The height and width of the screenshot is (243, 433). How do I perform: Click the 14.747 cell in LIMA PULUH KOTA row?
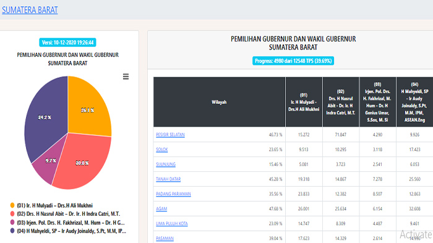[x=304, y=223]
